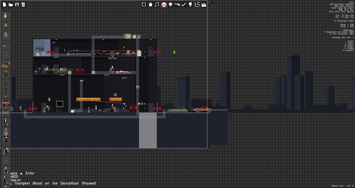Open the music note category

click(157, 4)
